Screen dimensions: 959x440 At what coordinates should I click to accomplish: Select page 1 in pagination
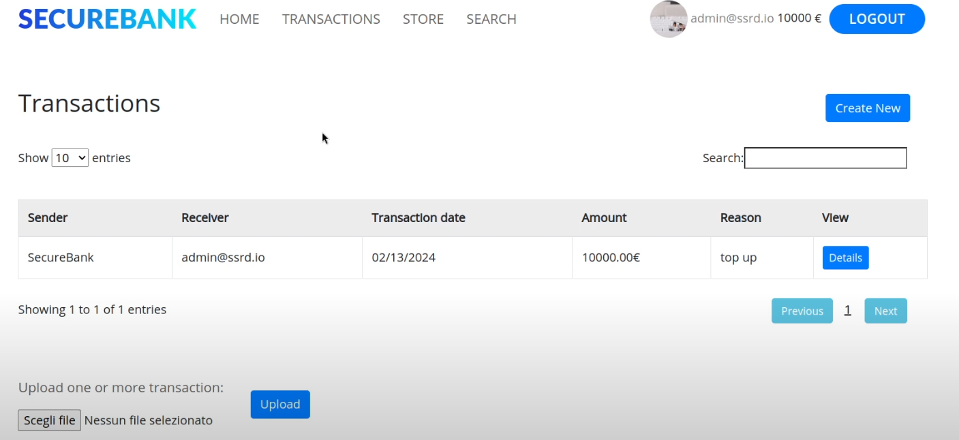pyautogui.click(x=847, y=311)
